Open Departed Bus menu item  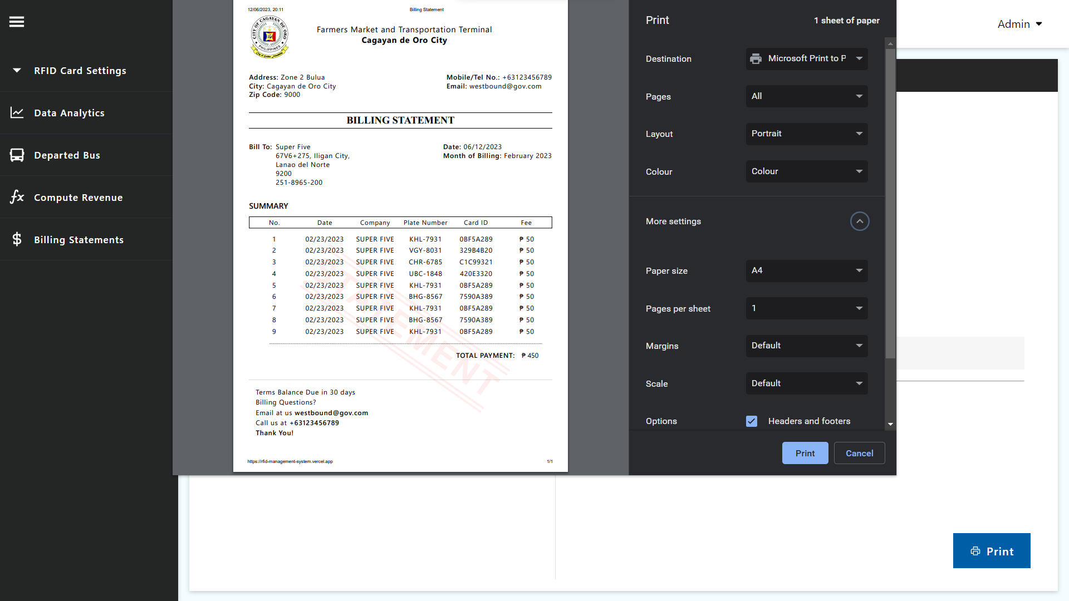[67, 155]
